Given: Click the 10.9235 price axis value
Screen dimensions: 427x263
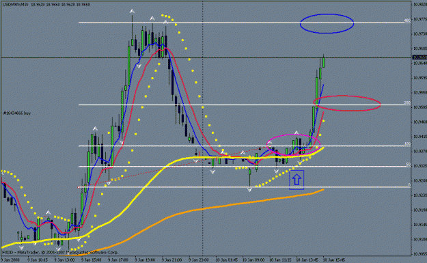Looking at the screenshot, I should coord(420,195).
